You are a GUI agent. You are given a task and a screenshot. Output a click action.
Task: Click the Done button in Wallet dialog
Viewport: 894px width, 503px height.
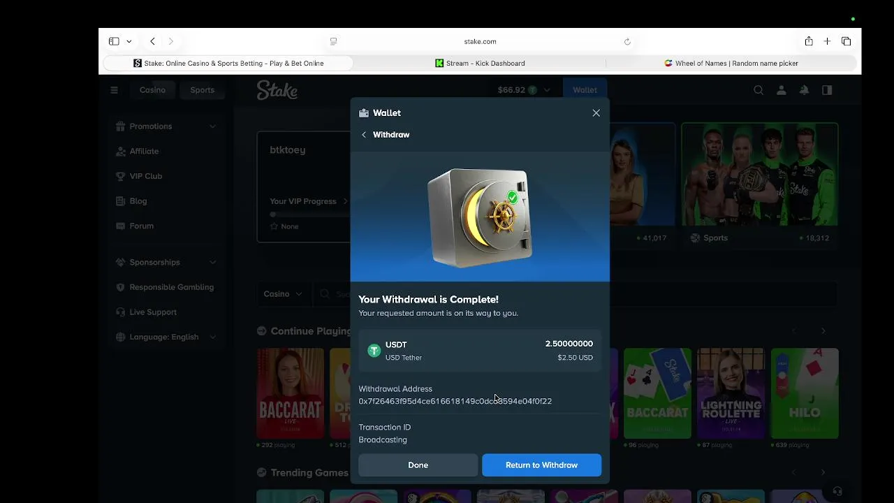pyautogui.click(x=418, y=465)
